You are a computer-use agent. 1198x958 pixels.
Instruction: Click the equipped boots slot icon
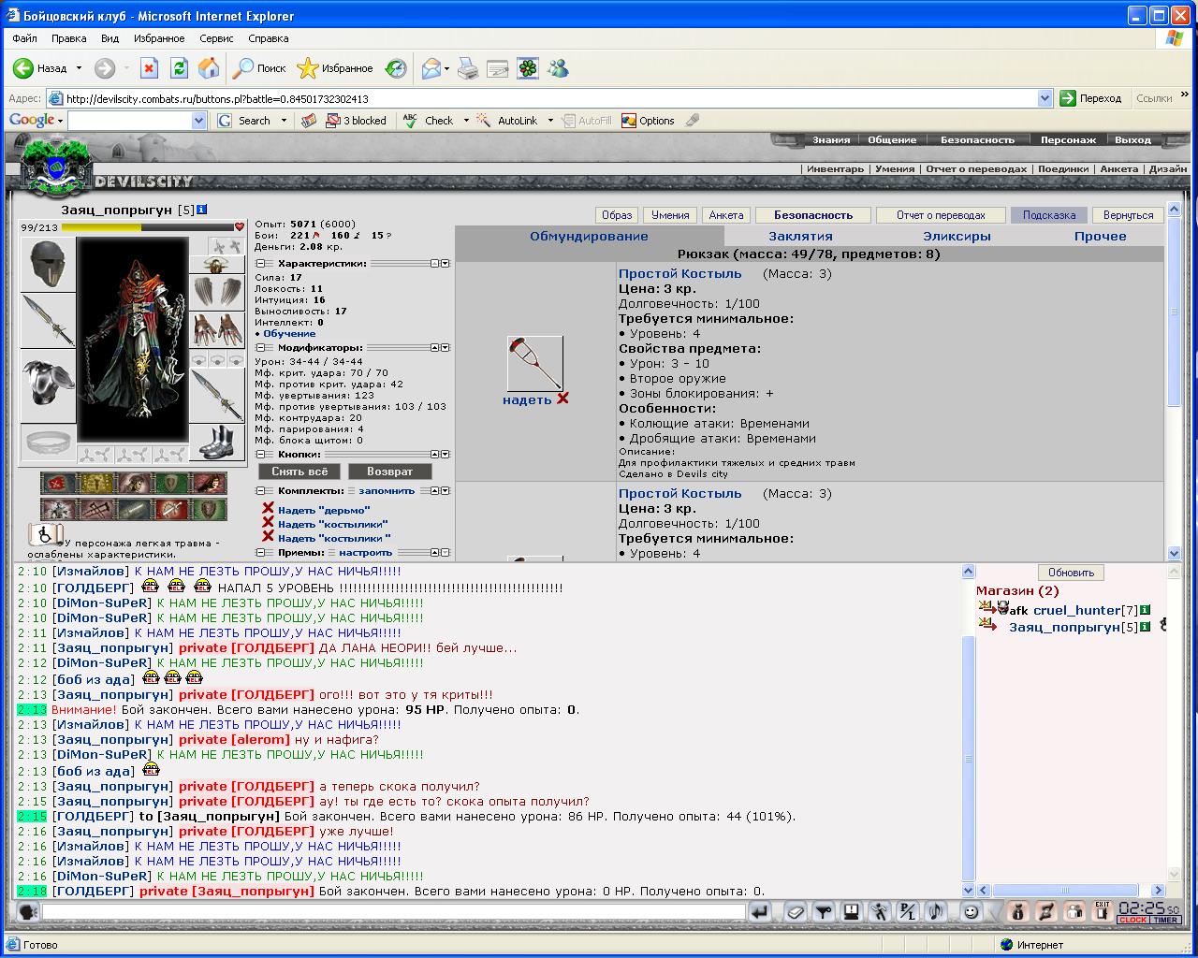[x=217, y=442]
